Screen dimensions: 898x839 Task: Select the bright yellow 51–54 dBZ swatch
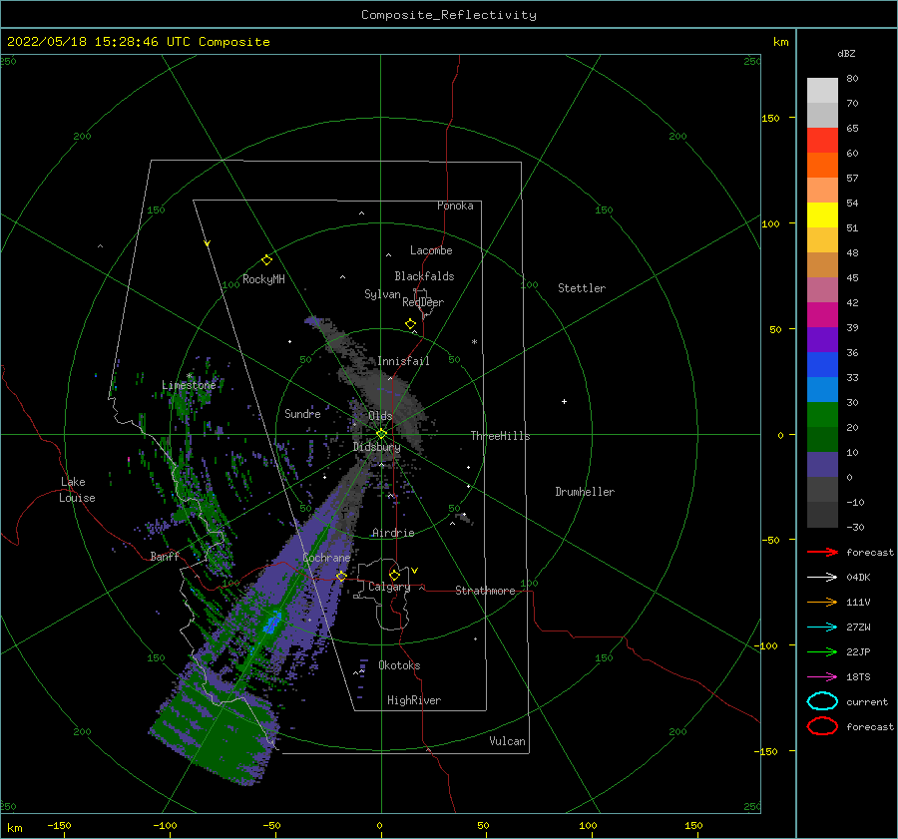(x=822, y=215)
